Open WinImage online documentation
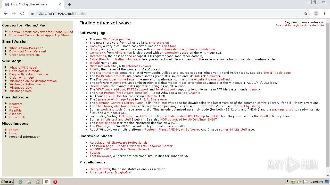 coord(33,81)
